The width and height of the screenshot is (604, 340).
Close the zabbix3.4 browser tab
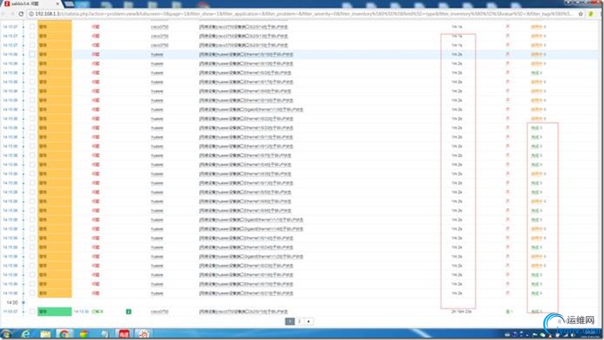(x=58, y=4)
